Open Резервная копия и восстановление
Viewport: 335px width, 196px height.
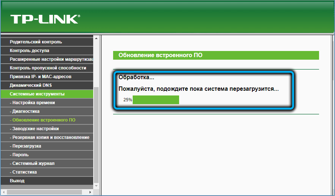pos(47,137)
